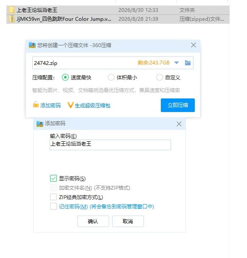The width and height of the screenshot is (247, 258).
Task: Click the 生成超级压缩包 link
Action: coord(93,105)
